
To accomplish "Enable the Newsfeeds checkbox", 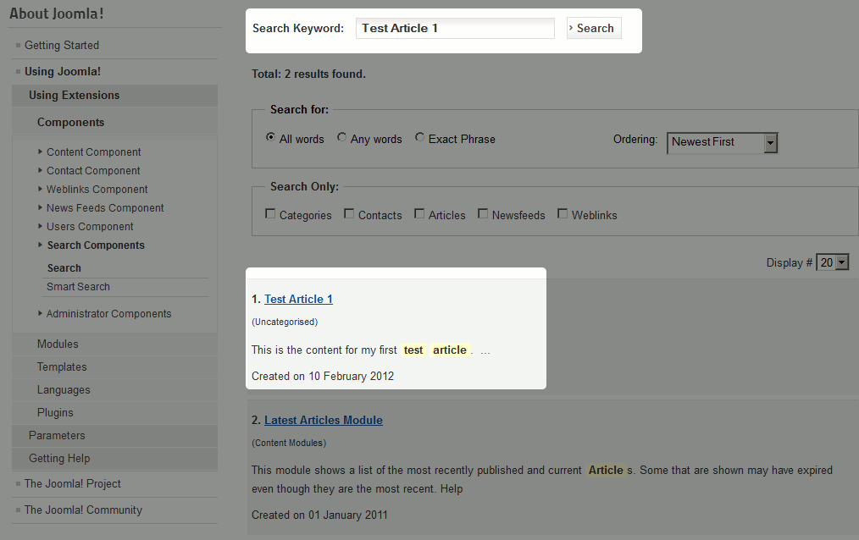I will click(x=483, y=214).
